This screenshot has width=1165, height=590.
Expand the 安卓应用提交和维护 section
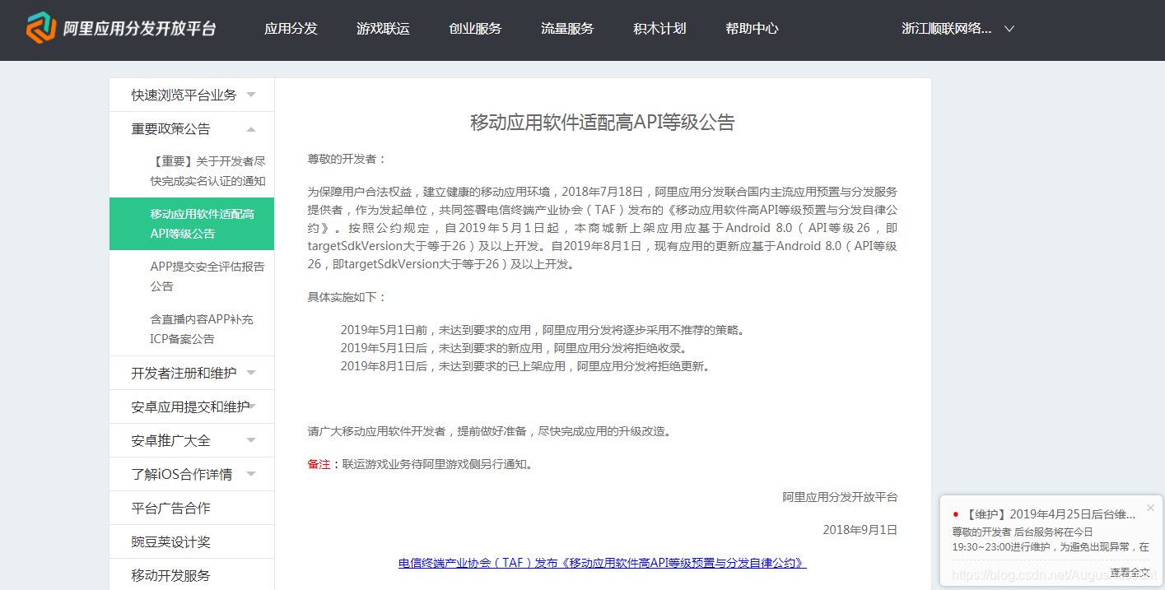(192, 406)
